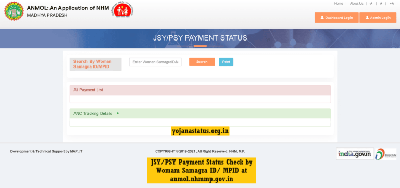Go to Home link

pyautogui.click(x=339, y=4)
